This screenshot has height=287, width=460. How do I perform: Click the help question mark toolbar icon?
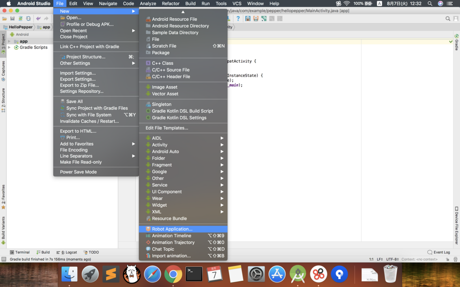238,18
